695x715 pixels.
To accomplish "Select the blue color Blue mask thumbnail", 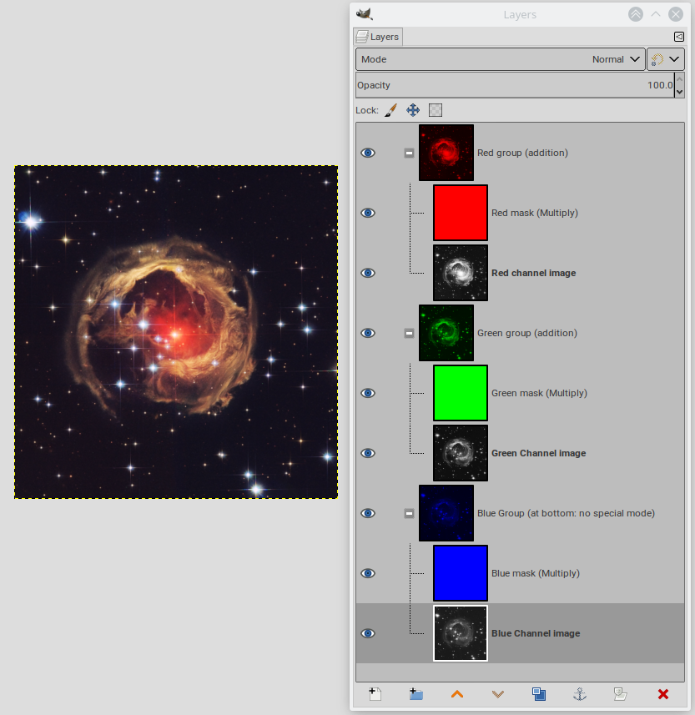I will (x=461, y=573).
